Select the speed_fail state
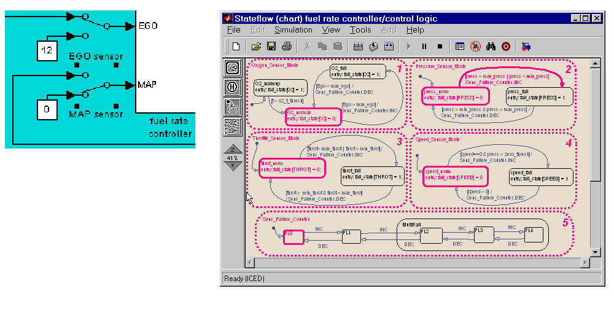 (x=541, y=177)
